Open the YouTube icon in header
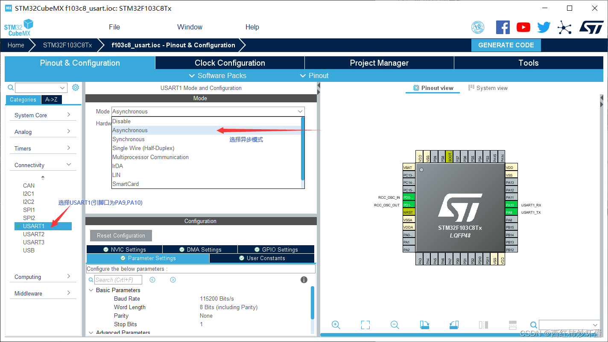Screen dimensions: 608x342 tap(523, 27)
